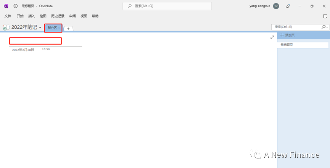
Task: Open the 绘图 ribbon tab
Action: pyautogui.click(x=43, y=16)
